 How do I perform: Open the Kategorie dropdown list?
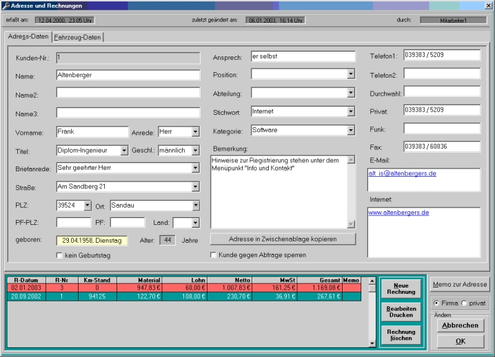tap(351, 130)
